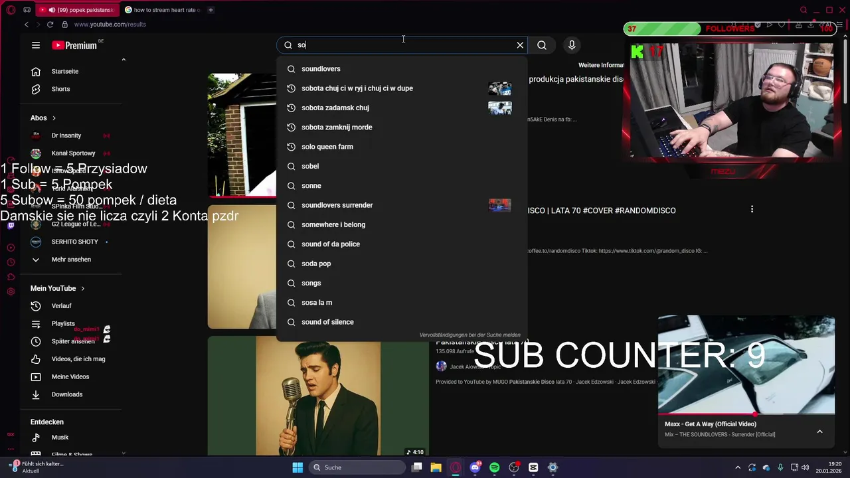Click into the YouTube search box
The image size is (850, 478).
[402, 45]
